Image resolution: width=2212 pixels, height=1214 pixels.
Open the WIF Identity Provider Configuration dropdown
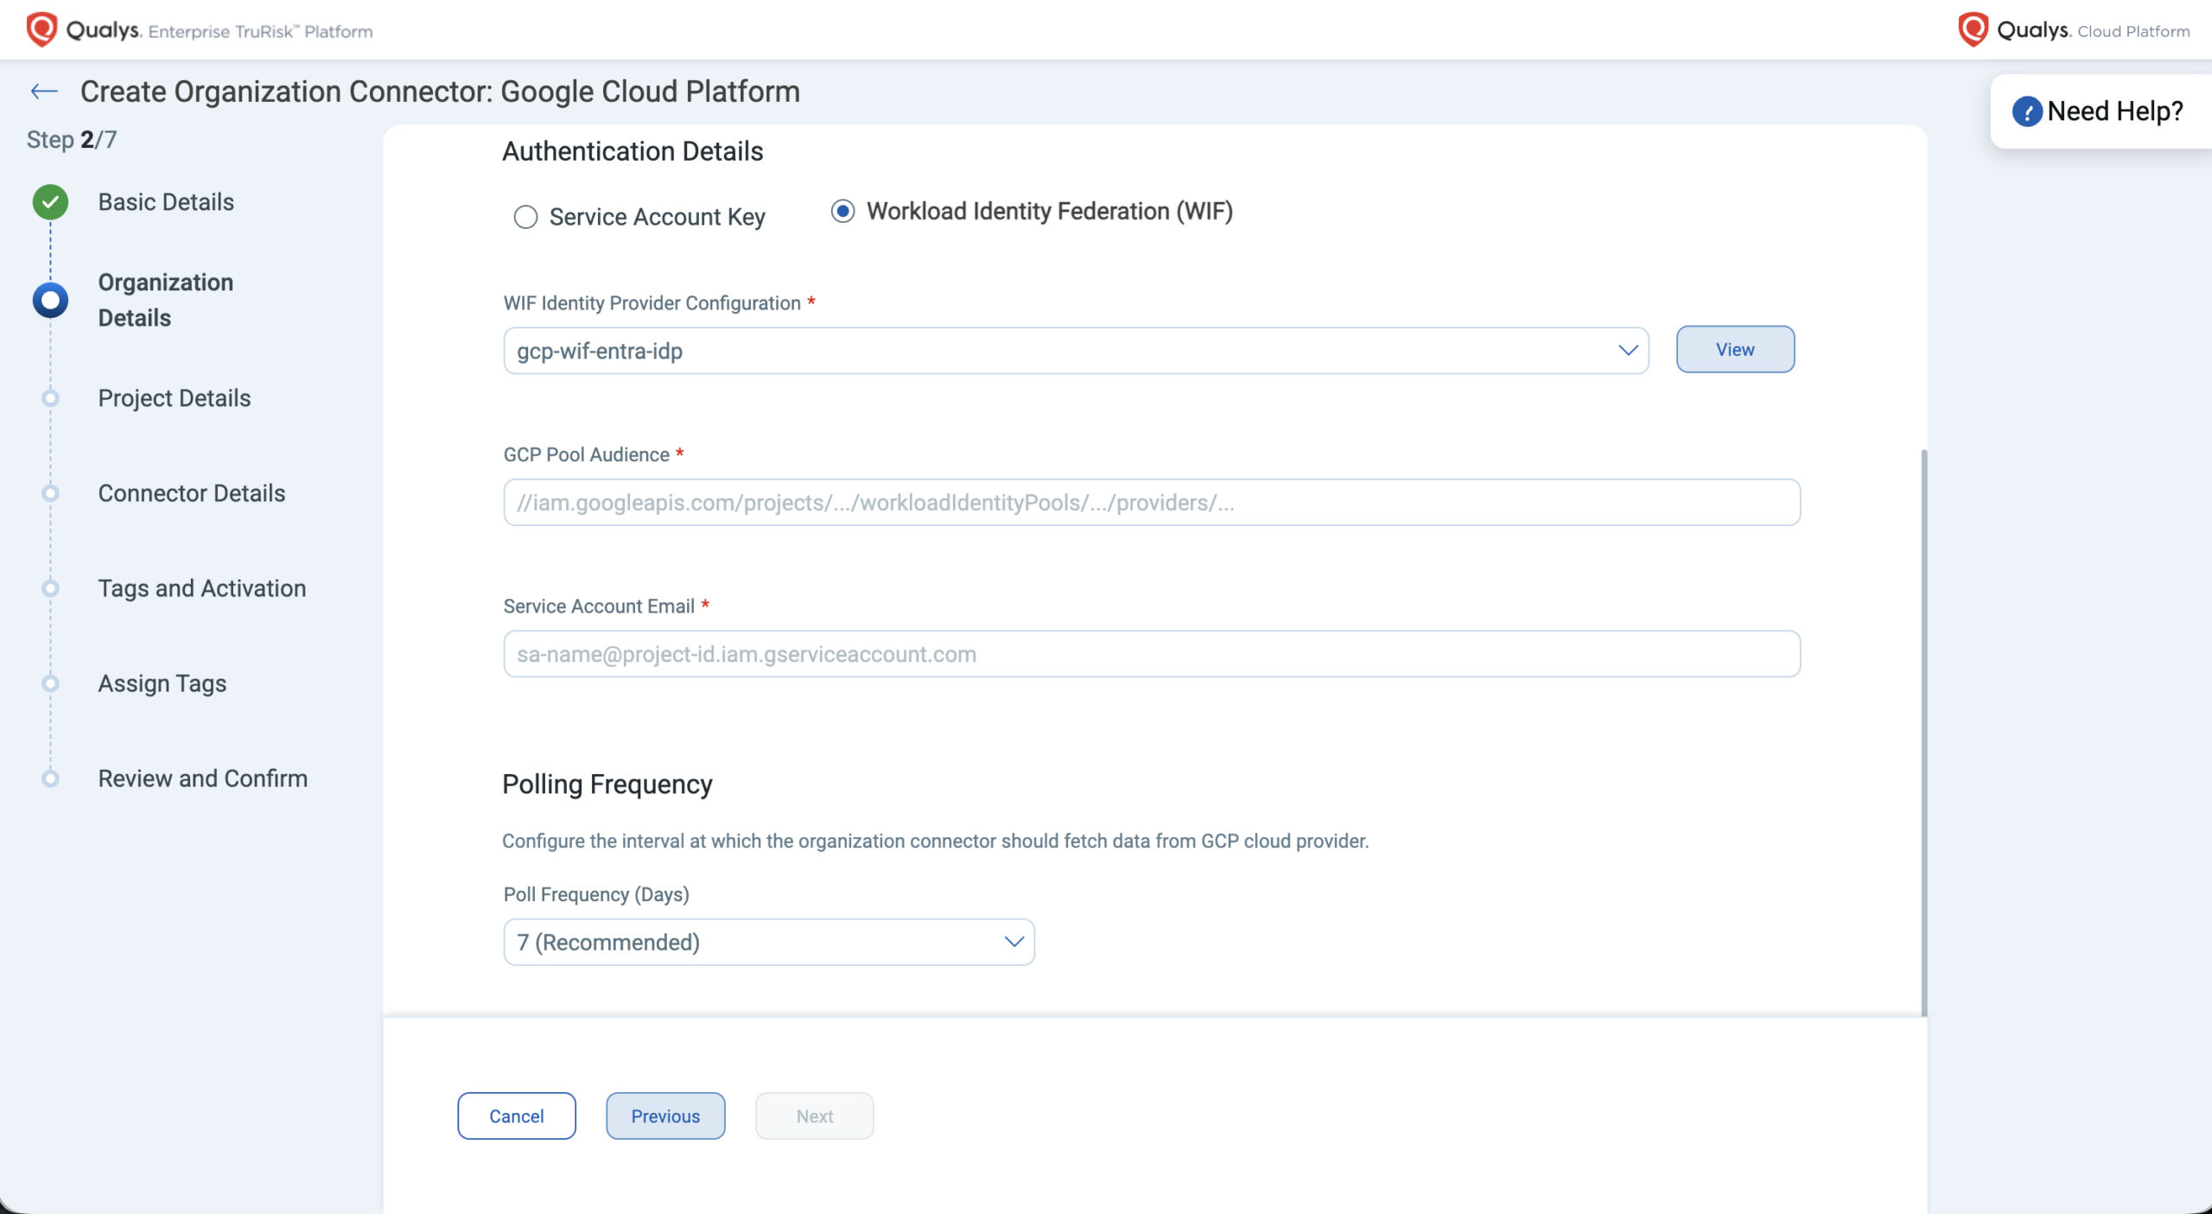point(1076,351)
